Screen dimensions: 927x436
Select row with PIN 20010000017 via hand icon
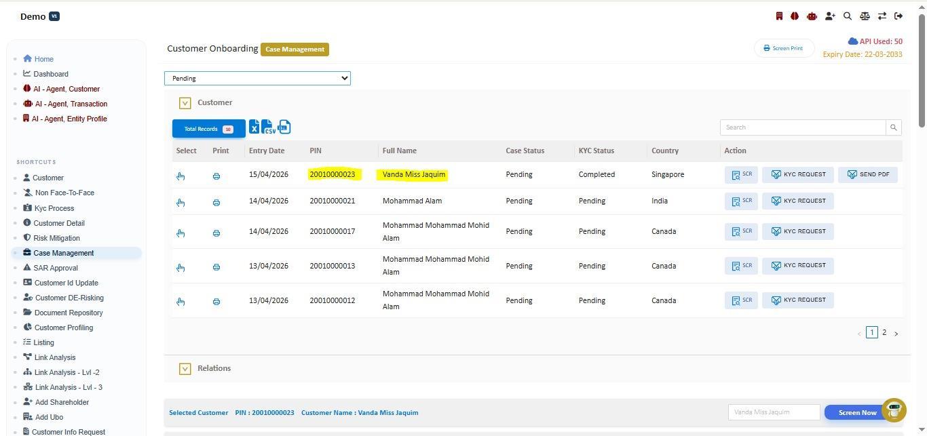click(x=181, y=233)
